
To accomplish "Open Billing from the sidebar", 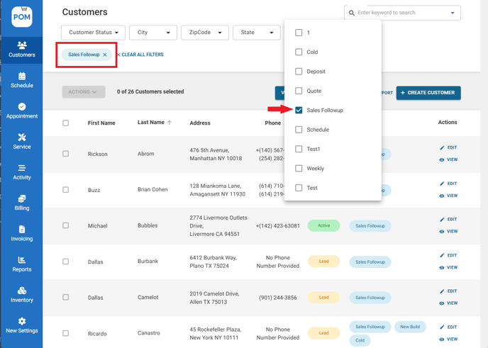I will click(x=21, y=203).
